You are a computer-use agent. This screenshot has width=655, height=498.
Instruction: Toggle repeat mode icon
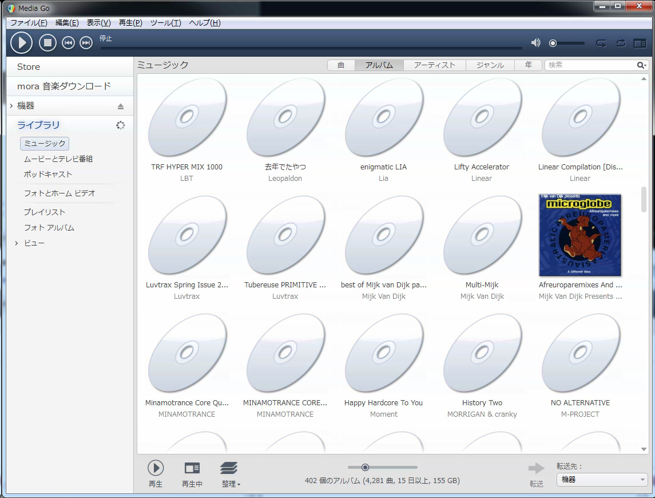[601, 43]
